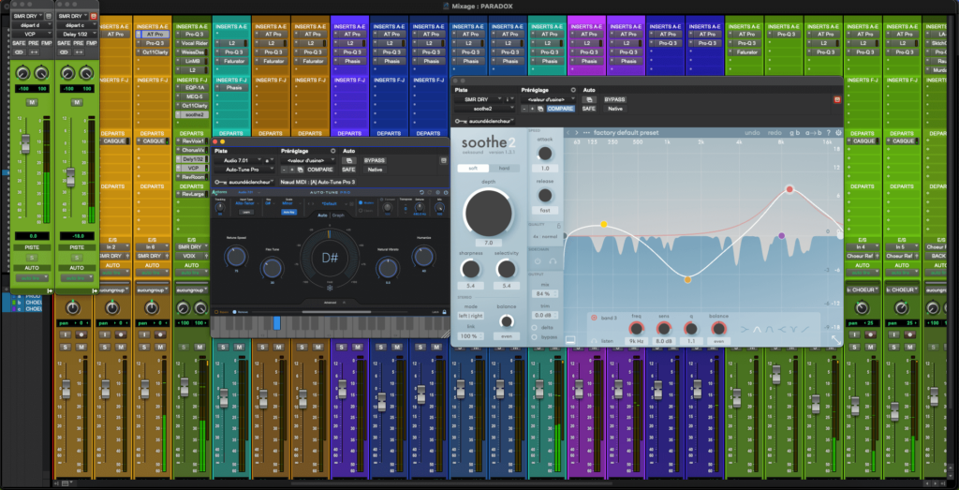This screenshot has width=959, height=490.
Task: Open soothe2 help question mark
Action: [829, 133]
